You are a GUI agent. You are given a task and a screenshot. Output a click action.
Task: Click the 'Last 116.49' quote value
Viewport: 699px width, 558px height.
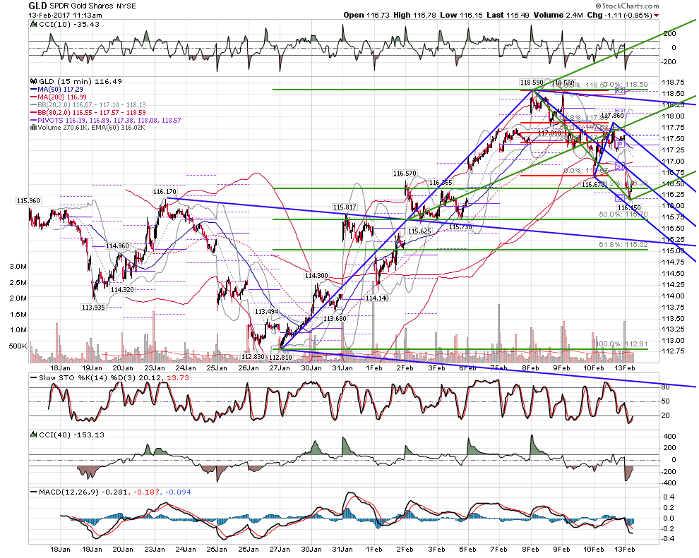click(508, 15)
